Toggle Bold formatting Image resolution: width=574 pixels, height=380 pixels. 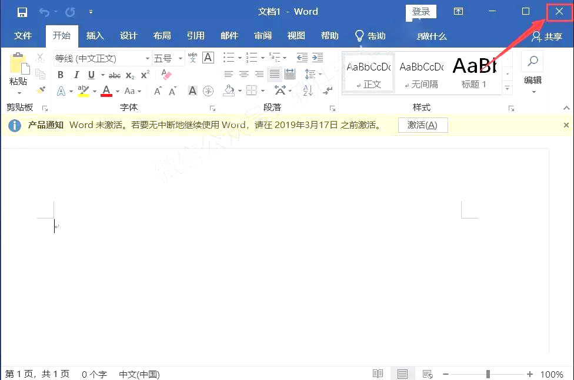(61, 75)
